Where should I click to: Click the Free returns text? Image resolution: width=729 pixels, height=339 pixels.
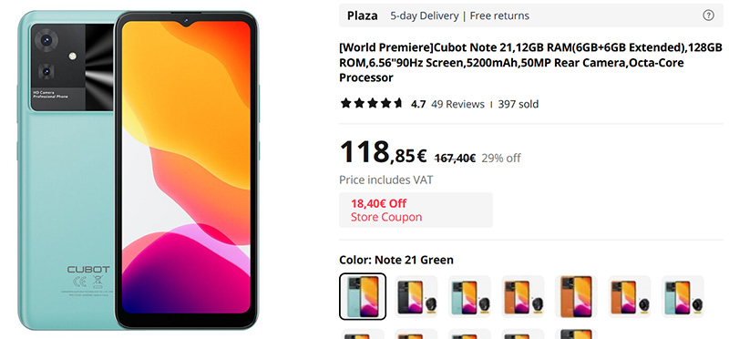[499, 15]
